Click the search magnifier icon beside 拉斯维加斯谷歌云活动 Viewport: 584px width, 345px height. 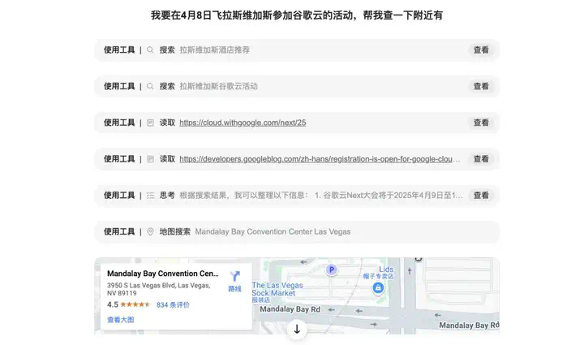150,86
